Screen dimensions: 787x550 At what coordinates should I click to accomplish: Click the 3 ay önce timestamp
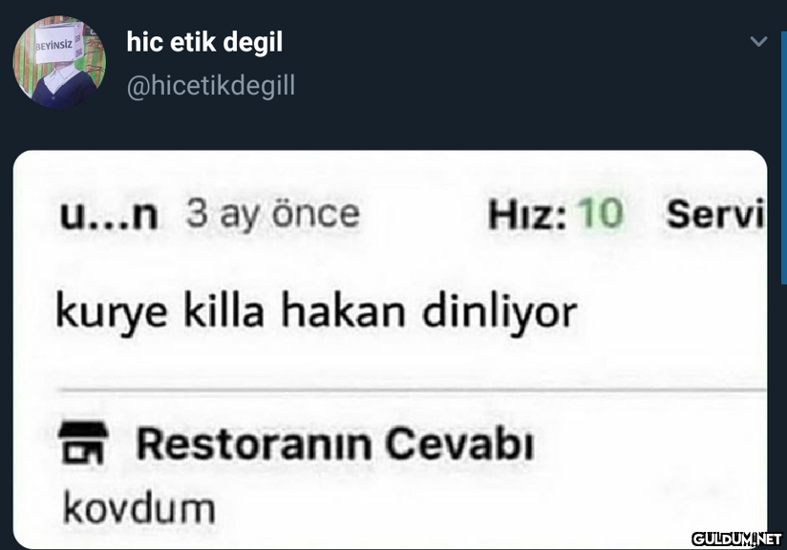[273, 215]
